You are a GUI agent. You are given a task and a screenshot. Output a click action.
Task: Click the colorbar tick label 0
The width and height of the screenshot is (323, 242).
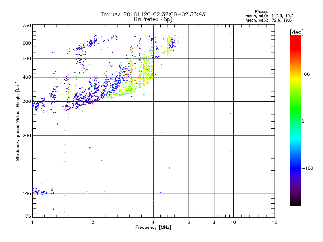tap(303, 121)
